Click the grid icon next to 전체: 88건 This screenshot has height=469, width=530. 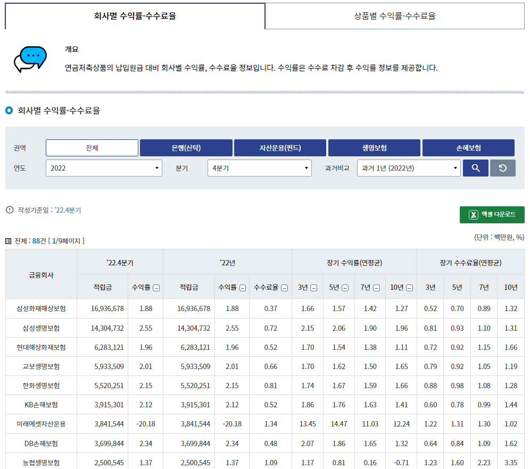coord(7,240)
